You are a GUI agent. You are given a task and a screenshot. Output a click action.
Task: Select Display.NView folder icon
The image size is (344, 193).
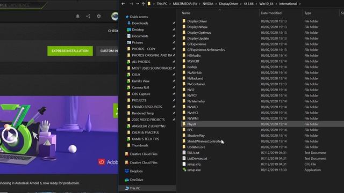click(184, 27)
